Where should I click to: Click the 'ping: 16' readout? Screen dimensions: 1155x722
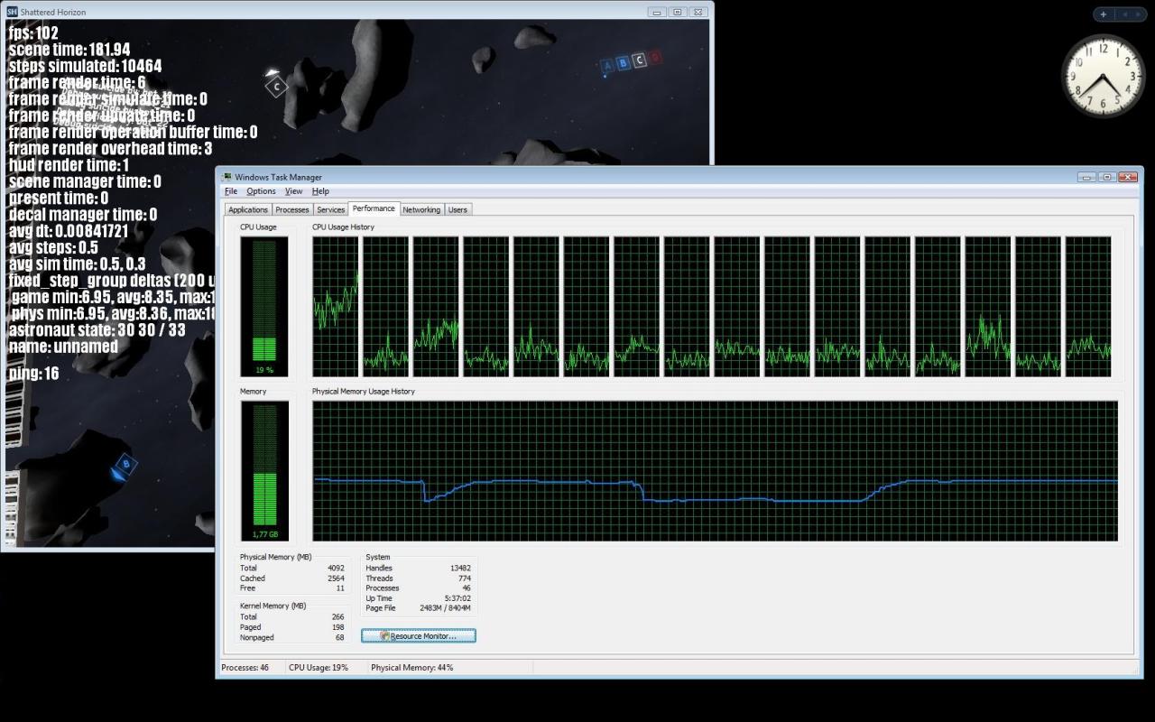(34, 374)
